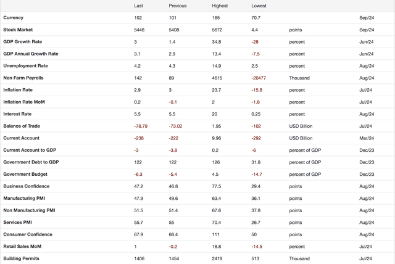
Task: Open Inflation Rate MoM page
Action: [x=24, y=102]
